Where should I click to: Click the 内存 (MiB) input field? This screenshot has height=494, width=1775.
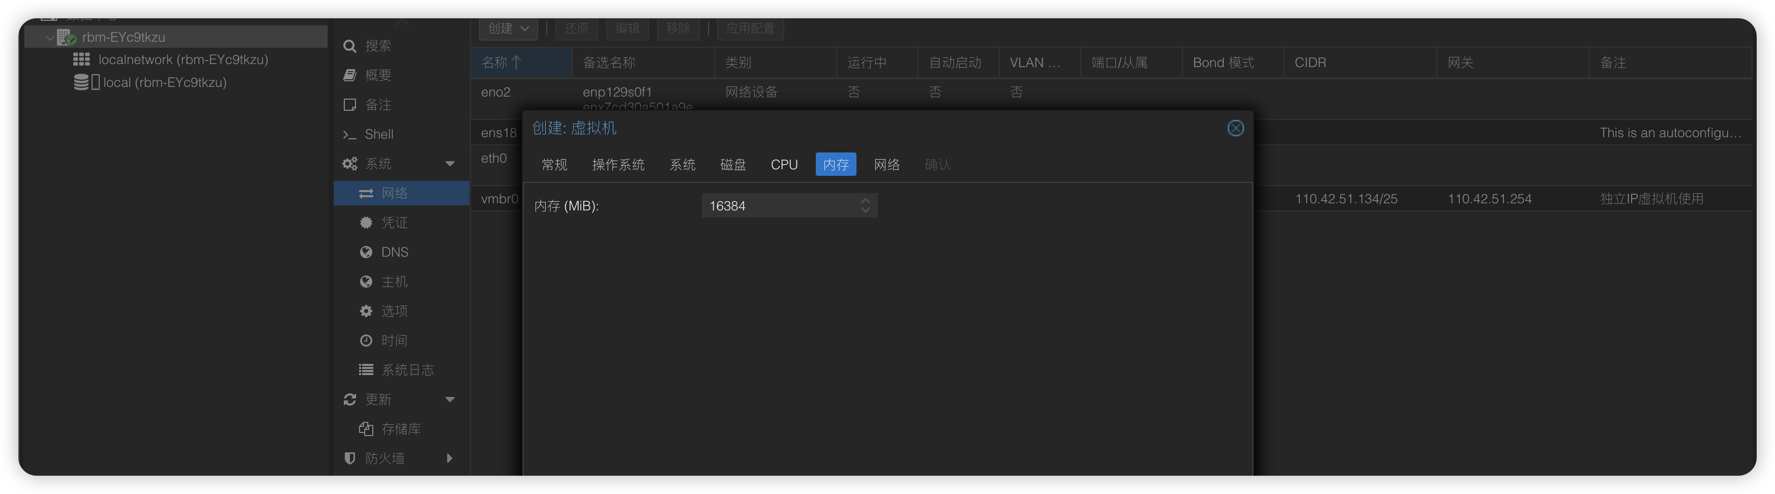[x=779, y=205]
